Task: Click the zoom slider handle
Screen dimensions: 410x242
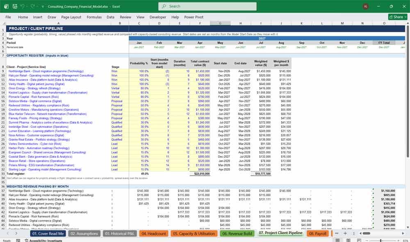Action: click(x=381, y=240)
